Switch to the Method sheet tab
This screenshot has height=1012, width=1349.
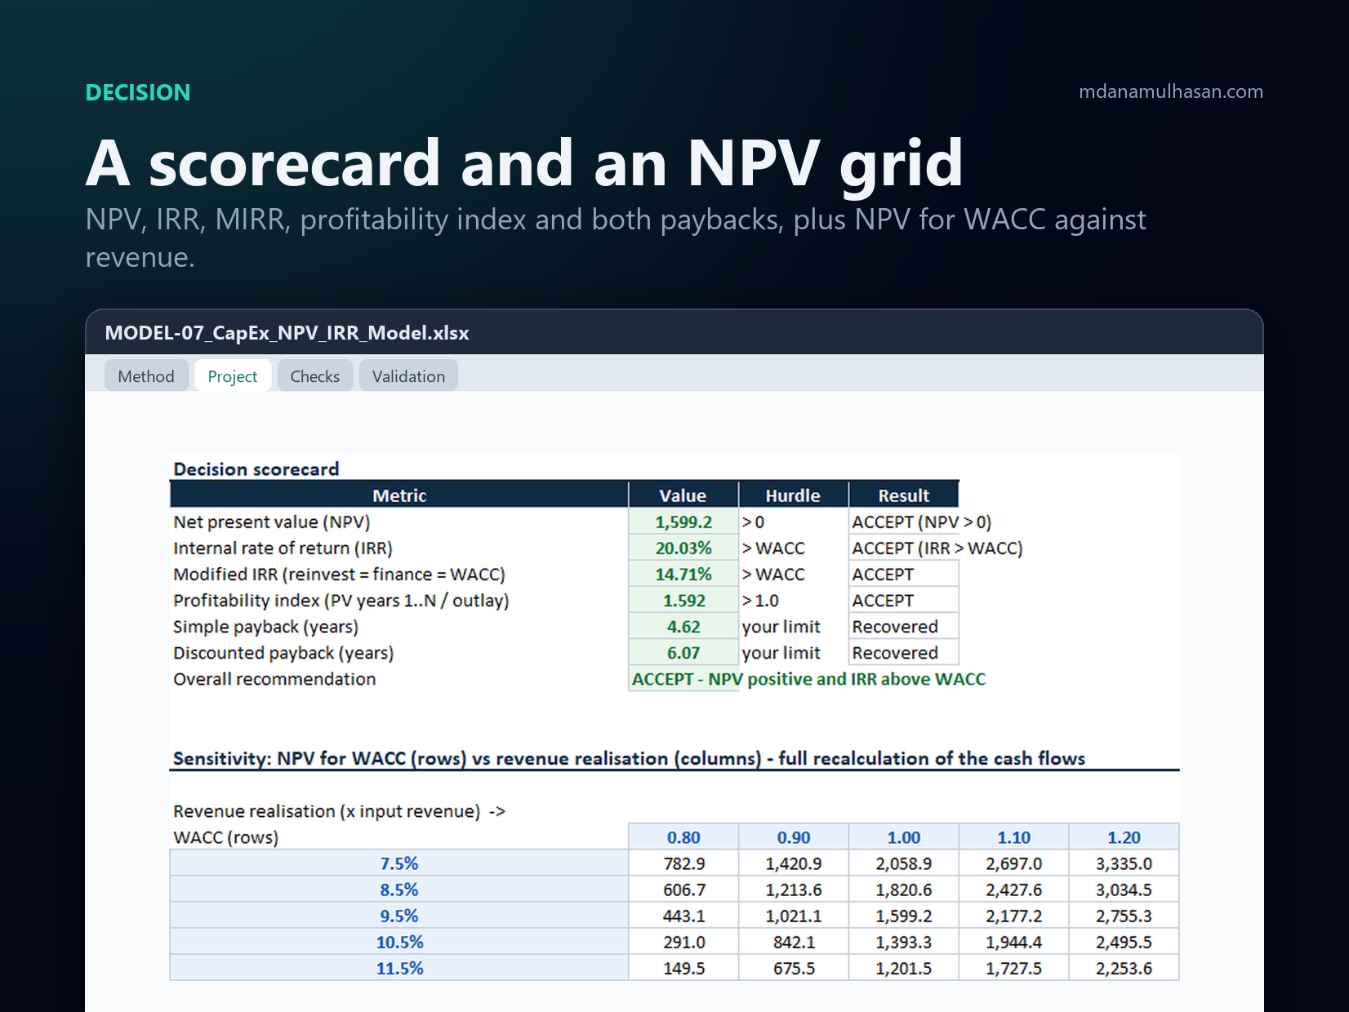coord(146,376)
